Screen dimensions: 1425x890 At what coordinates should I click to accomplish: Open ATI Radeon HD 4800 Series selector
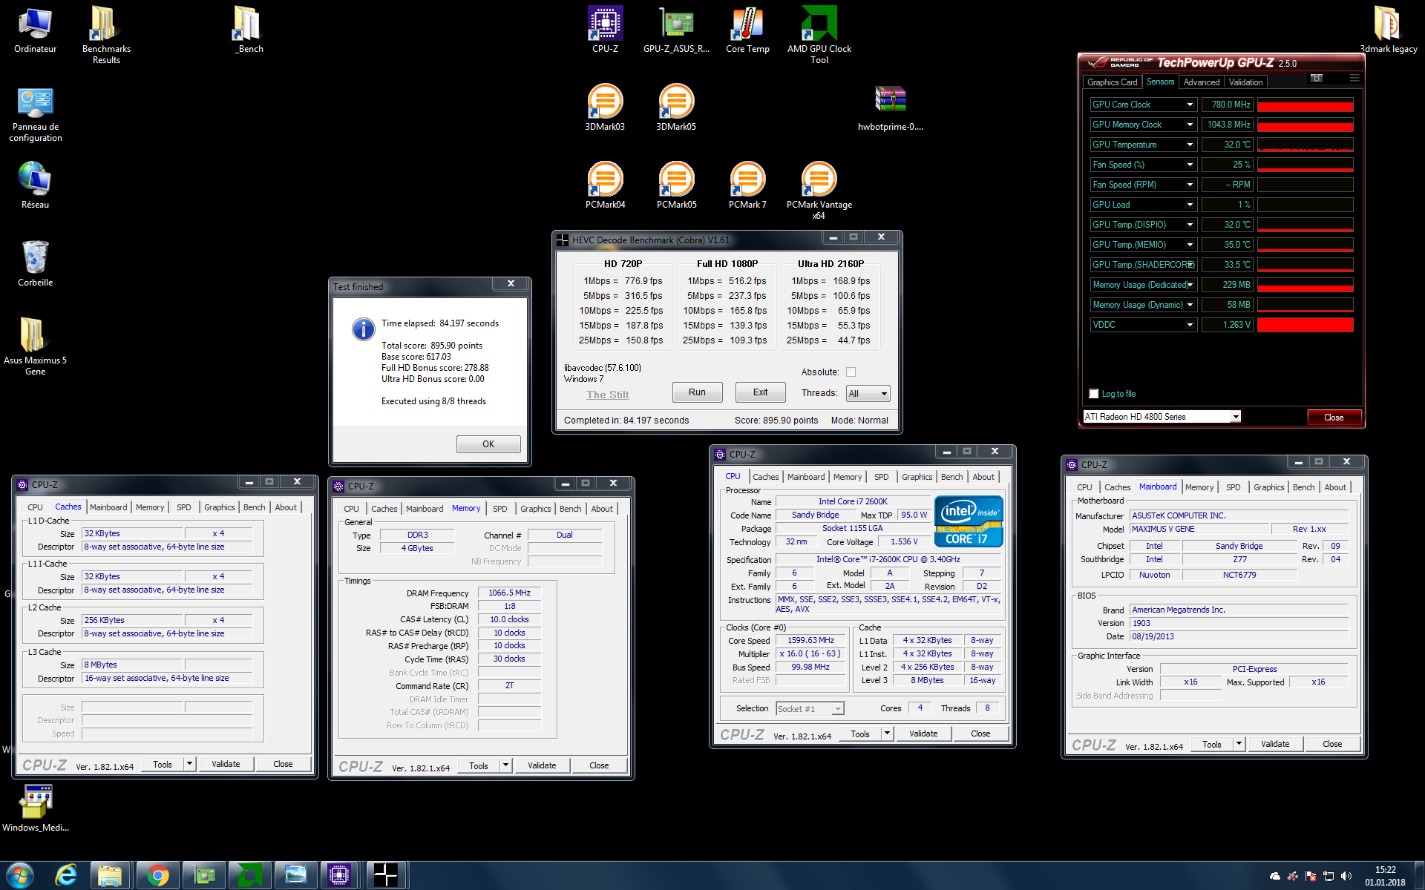pos(1162,417)
